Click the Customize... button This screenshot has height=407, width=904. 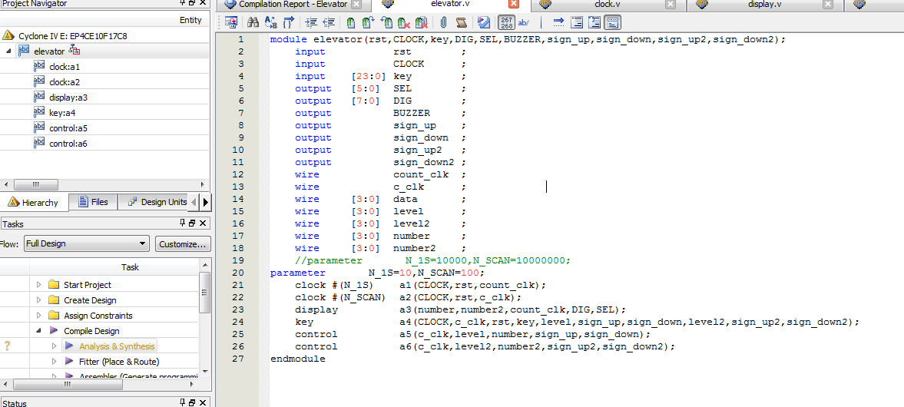click(x=182, y=243)
